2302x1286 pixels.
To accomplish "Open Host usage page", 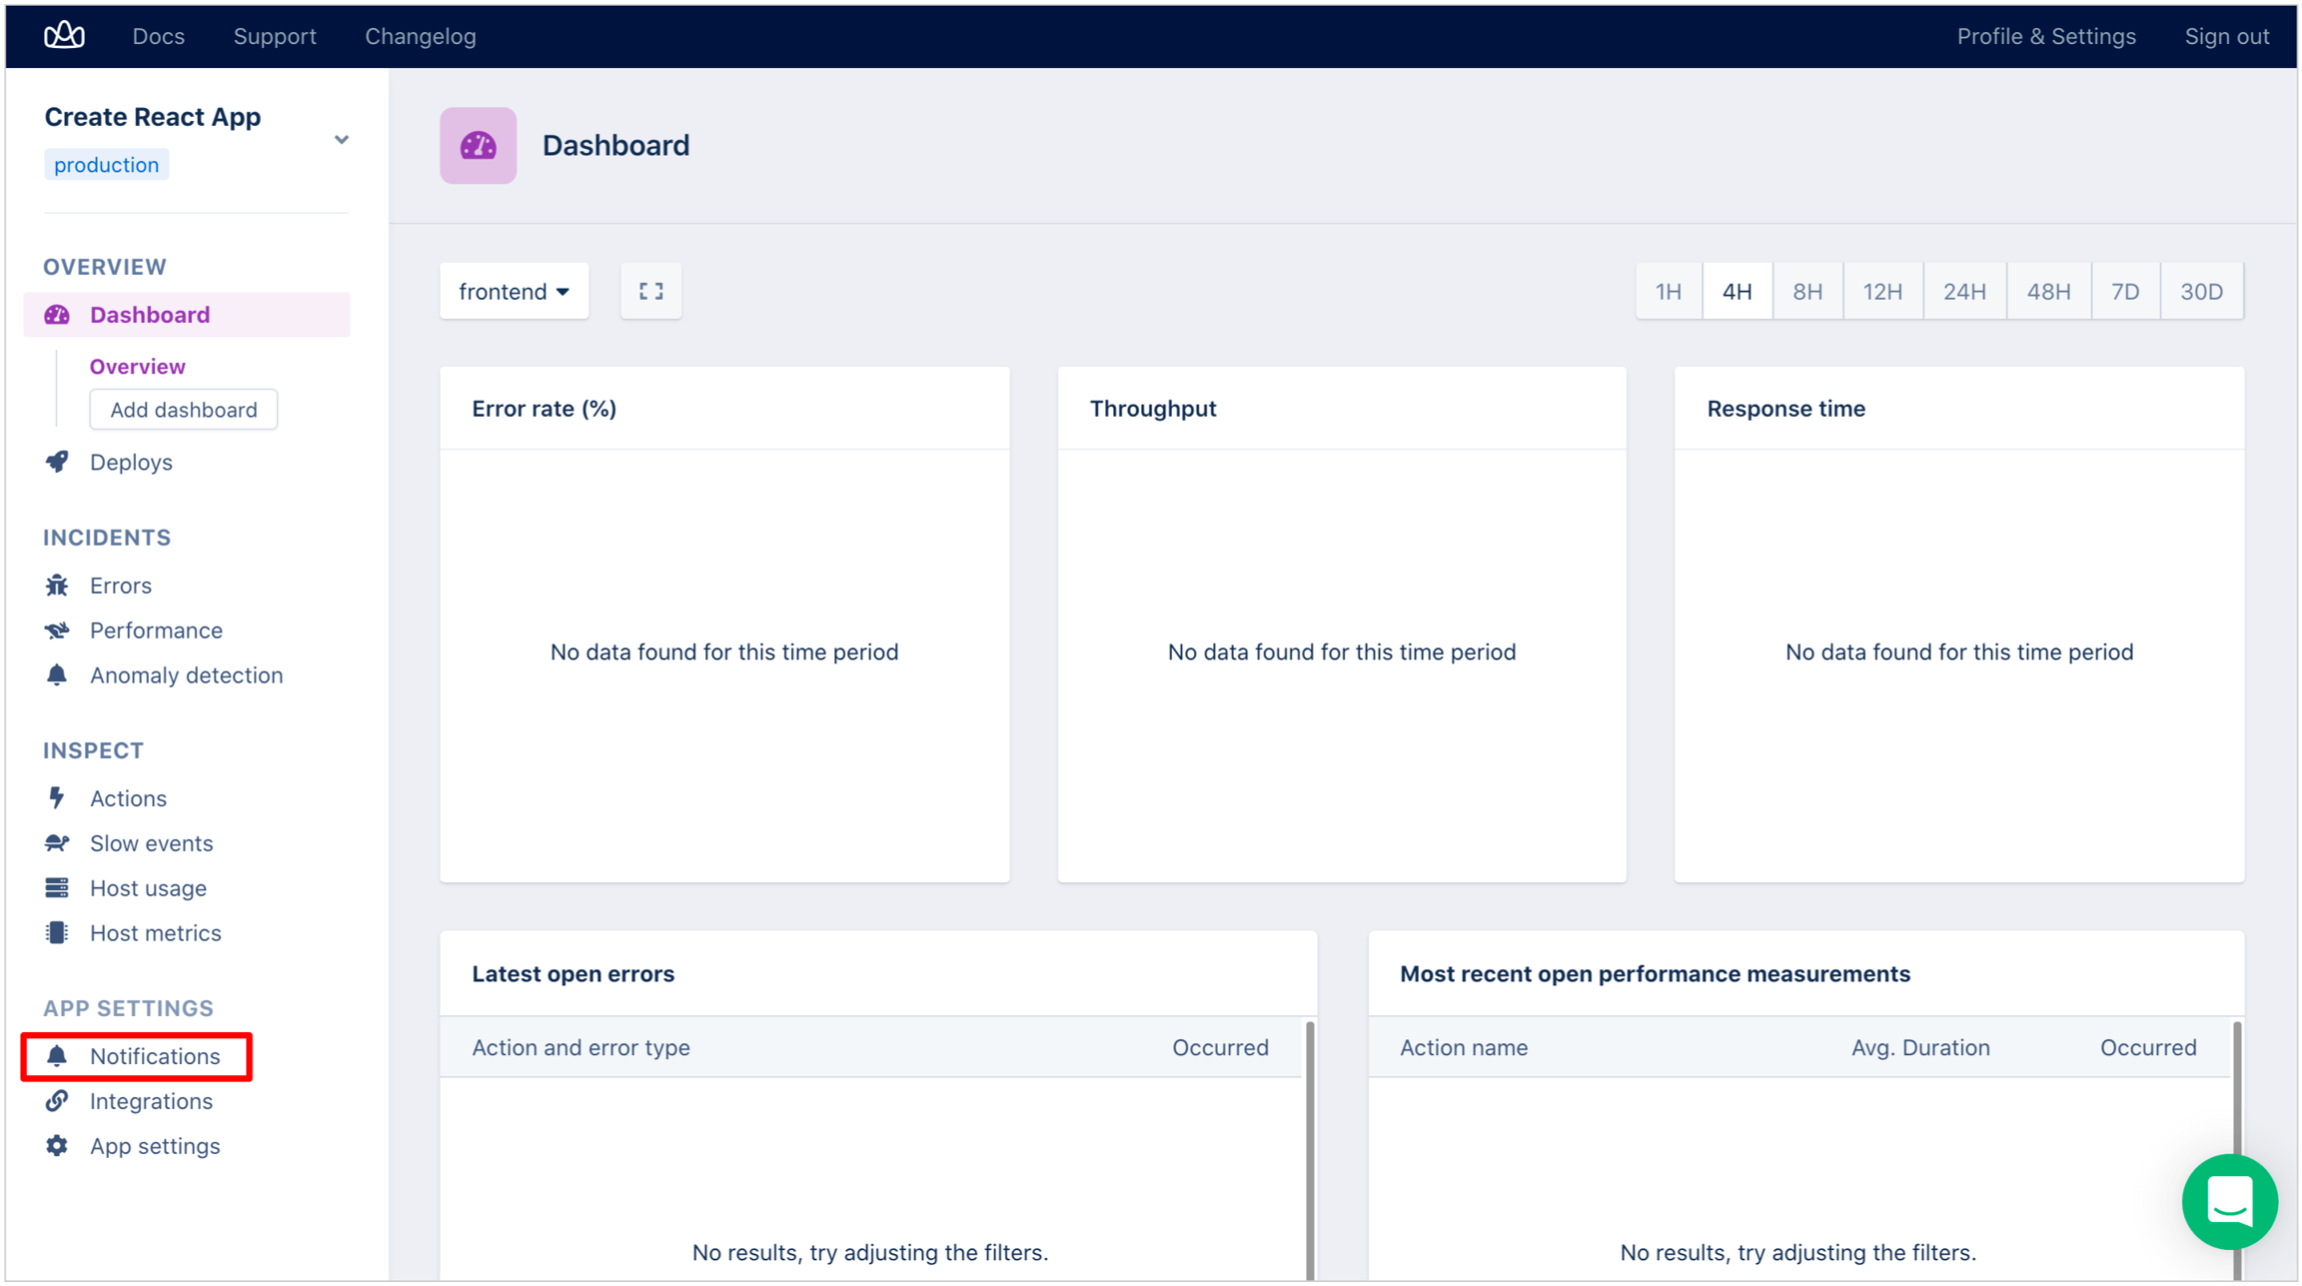I will [148, 888].
